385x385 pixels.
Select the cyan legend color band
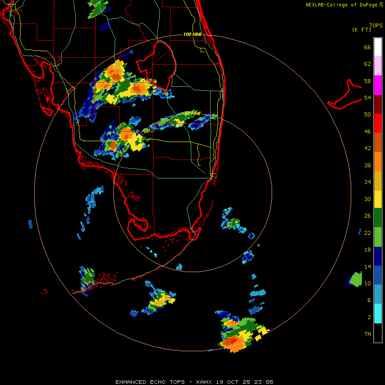[378, 314]
